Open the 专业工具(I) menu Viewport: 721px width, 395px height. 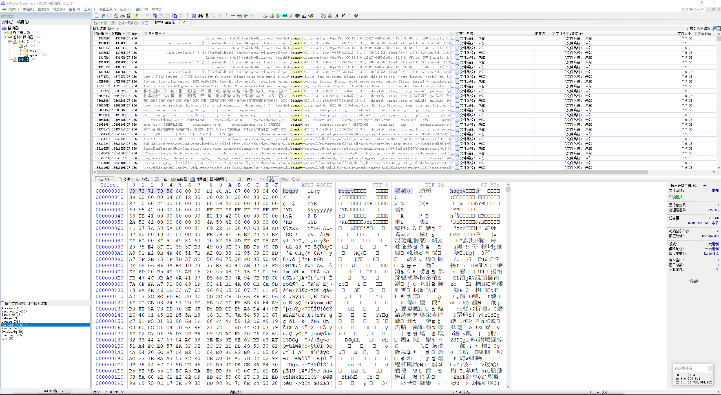[x=107, y=9]
